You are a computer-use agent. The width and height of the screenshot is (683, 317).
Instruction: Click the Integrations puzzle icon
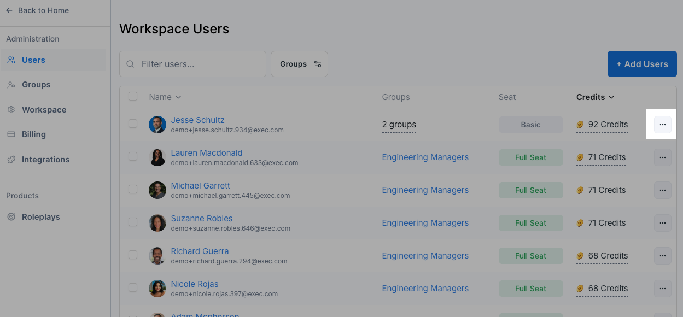pyautogui.click(x=11, y=160)
